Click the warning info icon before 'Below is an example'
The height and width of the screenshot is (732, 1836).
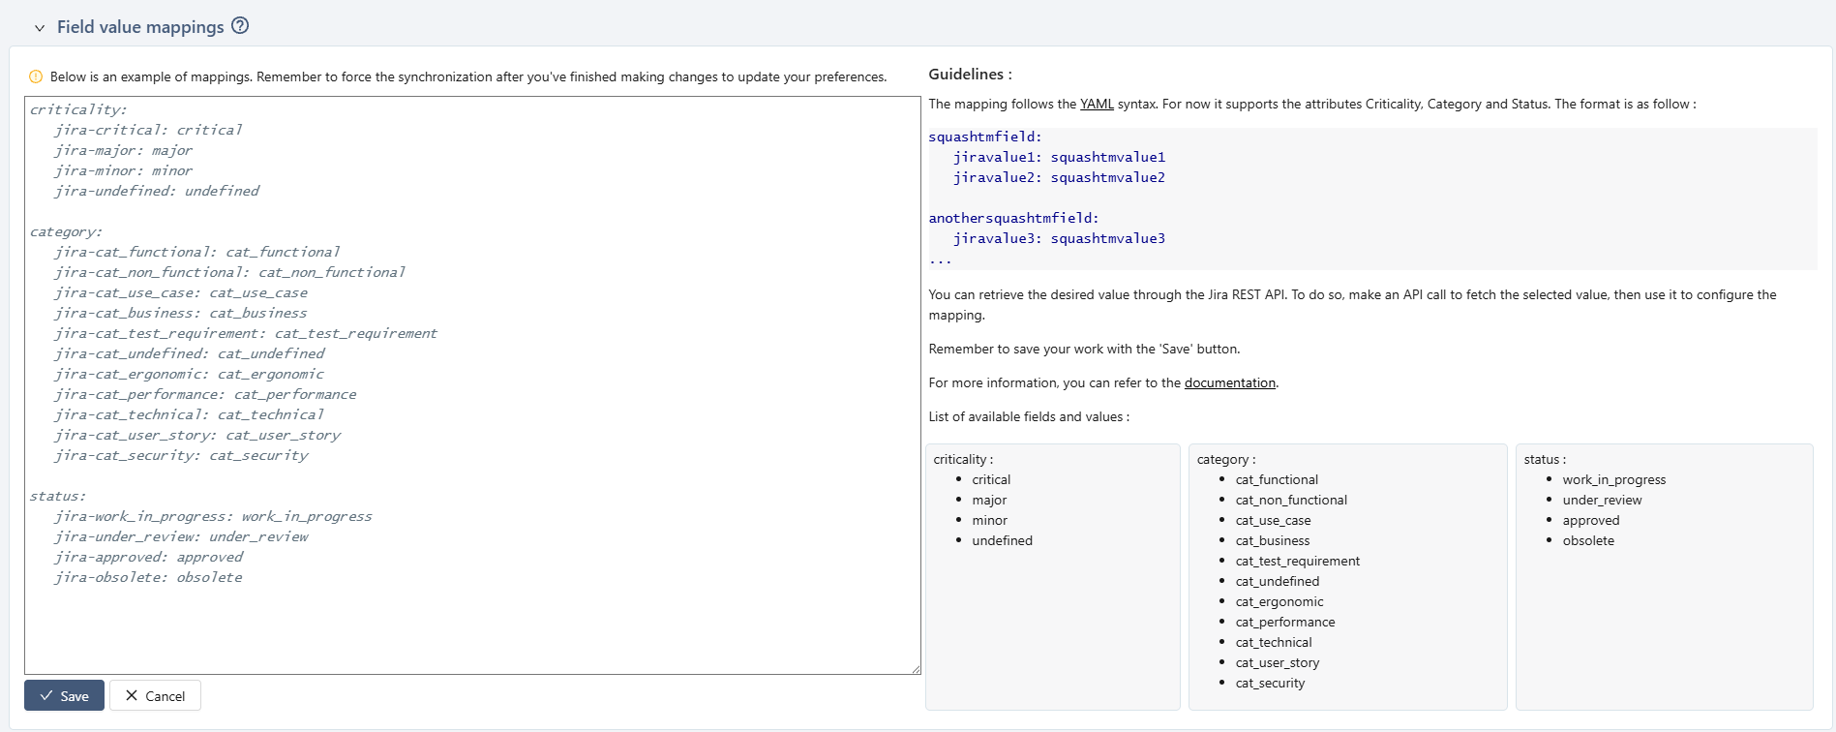(36, 76)
